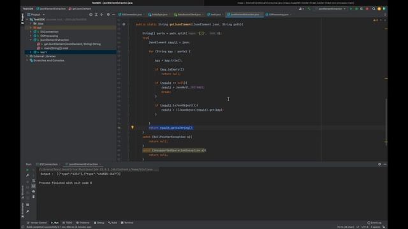Toggle scroll to end in Run console
Viewport: 408px width, 229px height.
[x=34, y=186]
